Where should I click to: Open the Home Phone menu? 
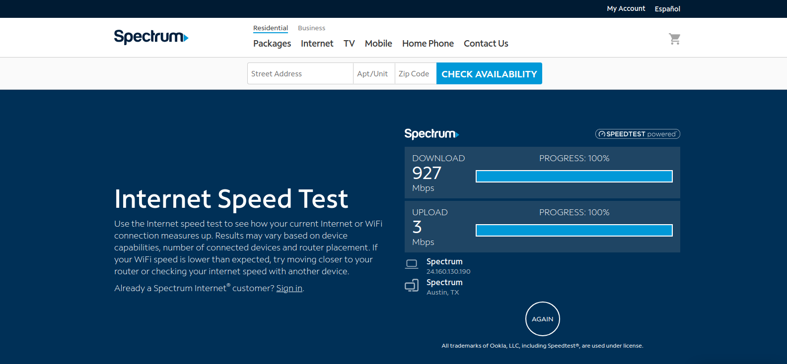(x=428, y=44)
